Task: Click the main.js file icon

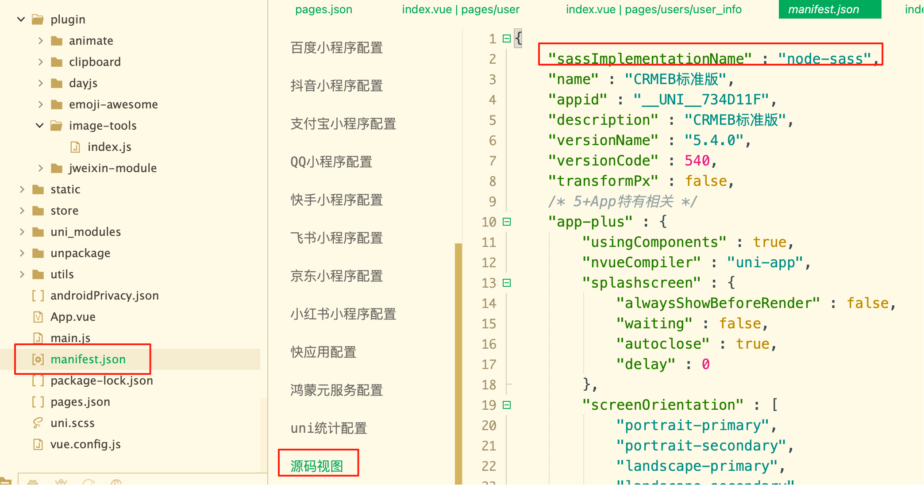Action: point(38,338)
